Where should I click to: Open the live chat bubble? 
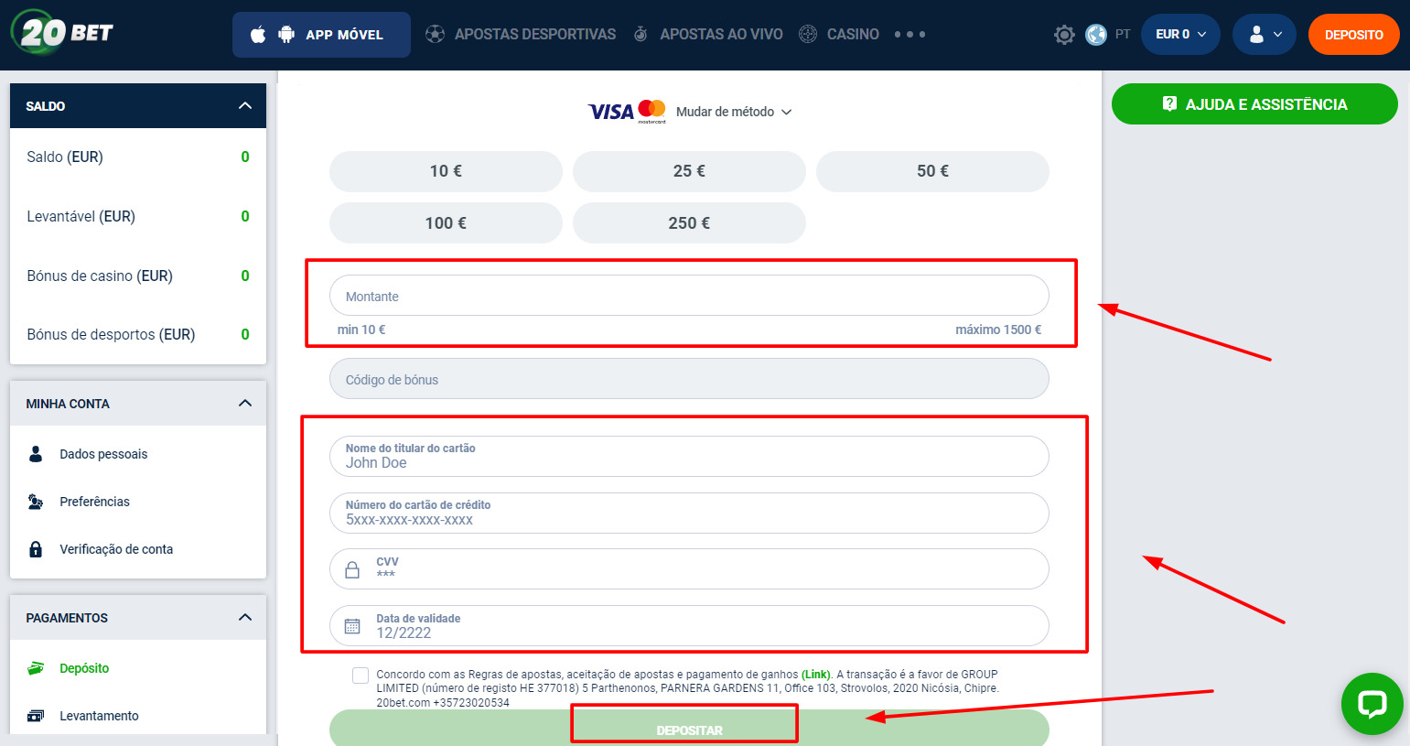(1372, 704)
